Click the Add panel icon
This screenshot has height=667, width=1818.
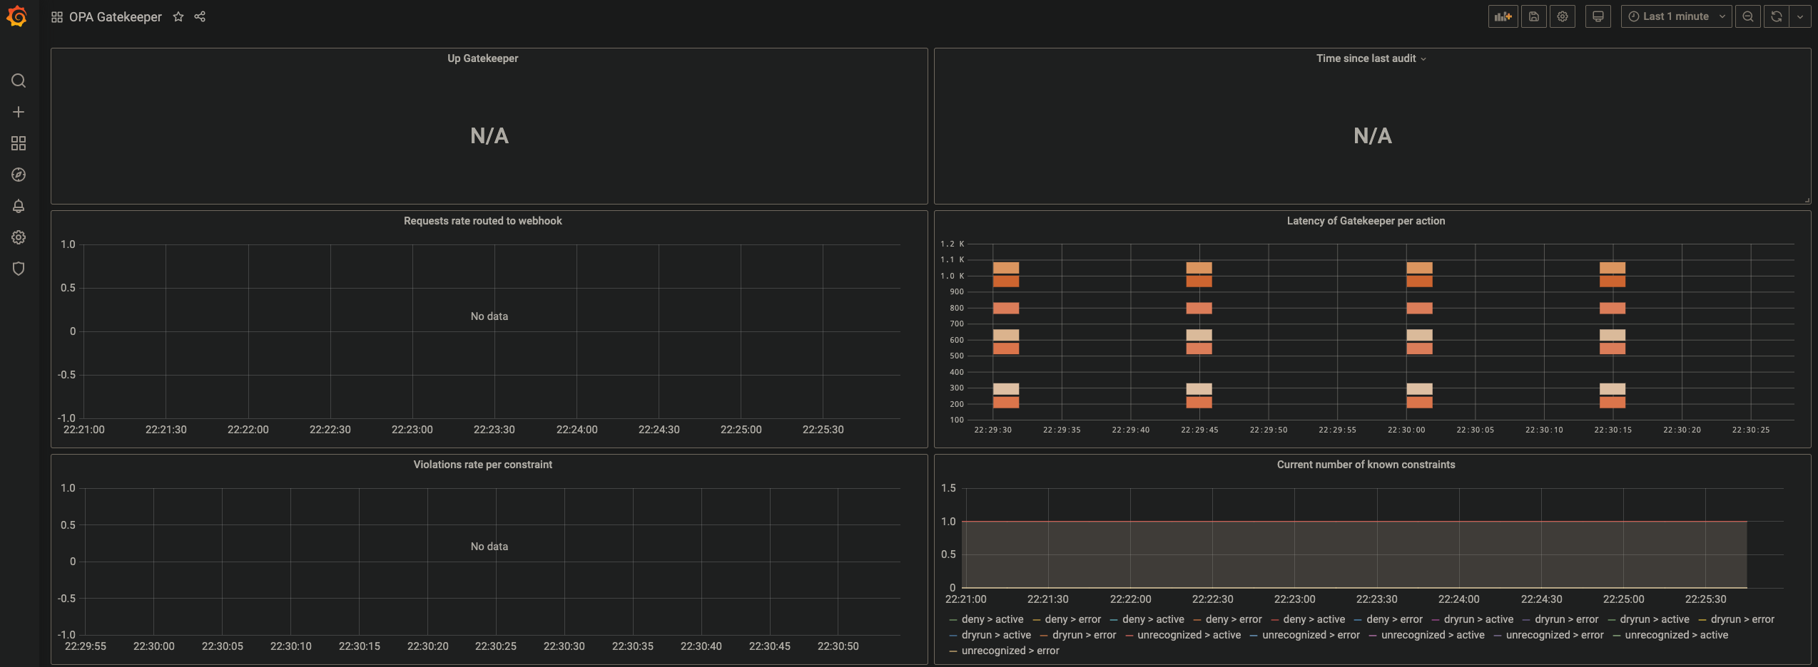tap(1503, 16)
